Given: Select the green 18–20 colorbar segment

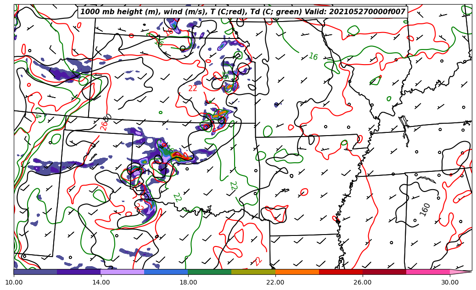Looking at the screenshot, I should [210, 272].
